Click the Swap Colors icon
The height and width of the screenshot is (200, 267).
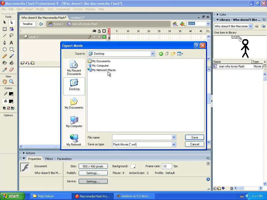click(x=13, y=108)
